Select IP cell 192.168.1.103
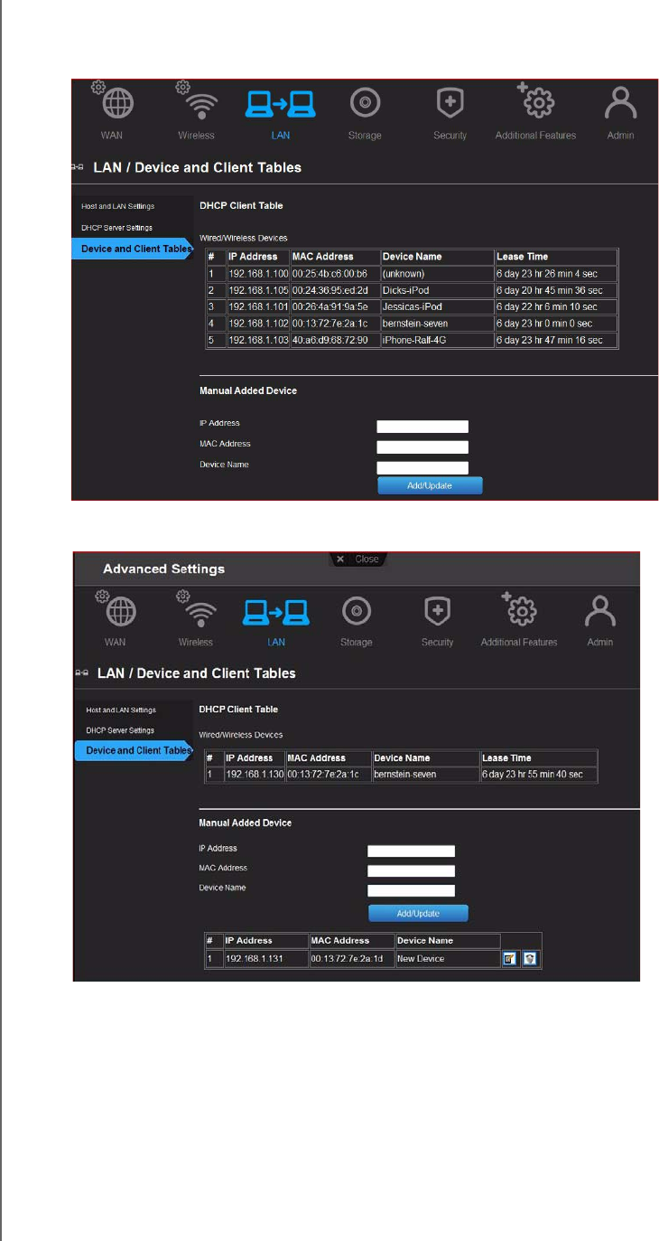 point(256,340)
